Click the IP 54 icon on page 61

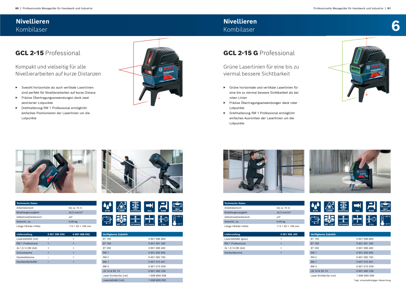(315, 207)
